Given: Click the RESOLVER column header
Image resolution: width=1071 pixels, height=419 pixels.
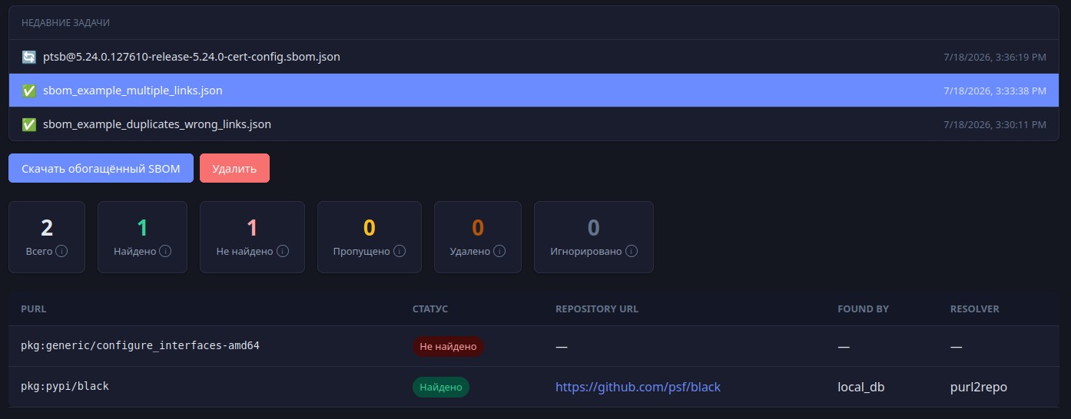Looking at the screenshot, I should (975, 308).
